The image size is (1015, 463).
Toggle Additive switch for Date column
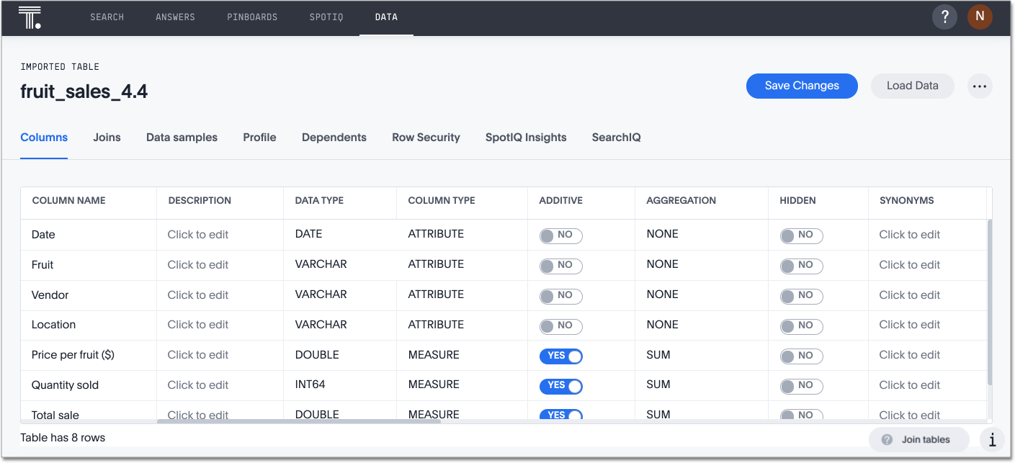click(x=560, y=235)
